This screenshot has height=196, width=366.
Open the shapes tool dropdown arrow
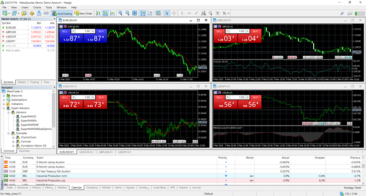tap(228, 14)
